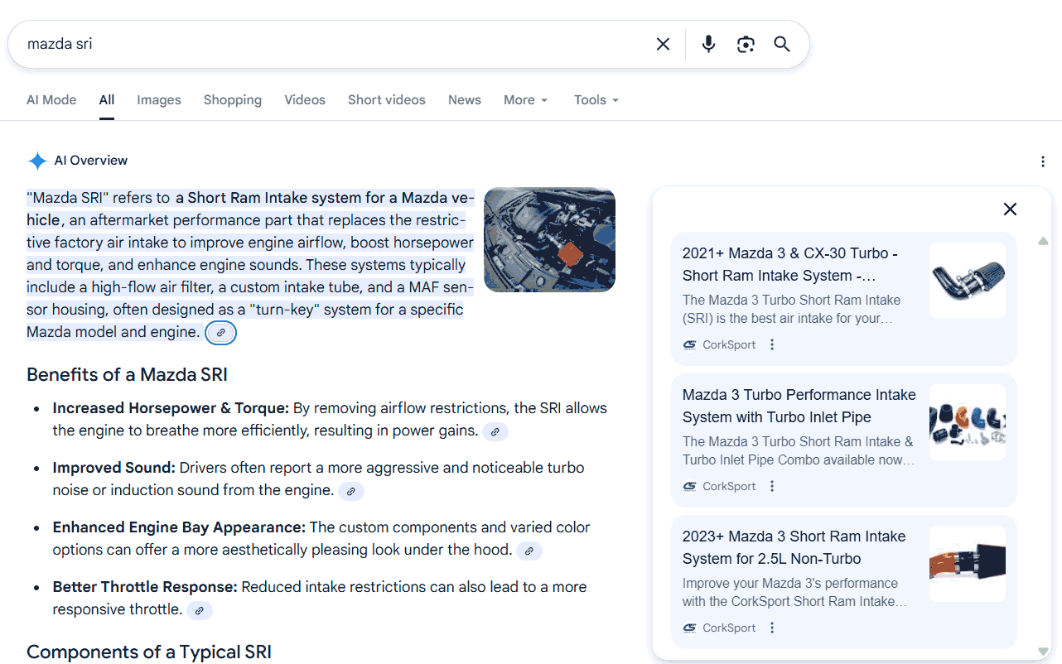Click the magnifying glass search button
The image size is (1062, 664).
coord(782,45)
